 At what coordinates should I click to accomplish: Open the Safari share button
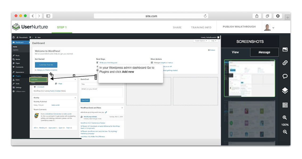(x=257, y=16)
